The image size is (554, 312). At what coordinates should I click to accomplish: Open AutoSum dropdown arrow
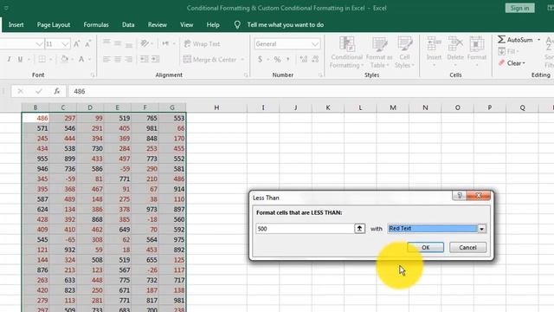tap(538, 40)
